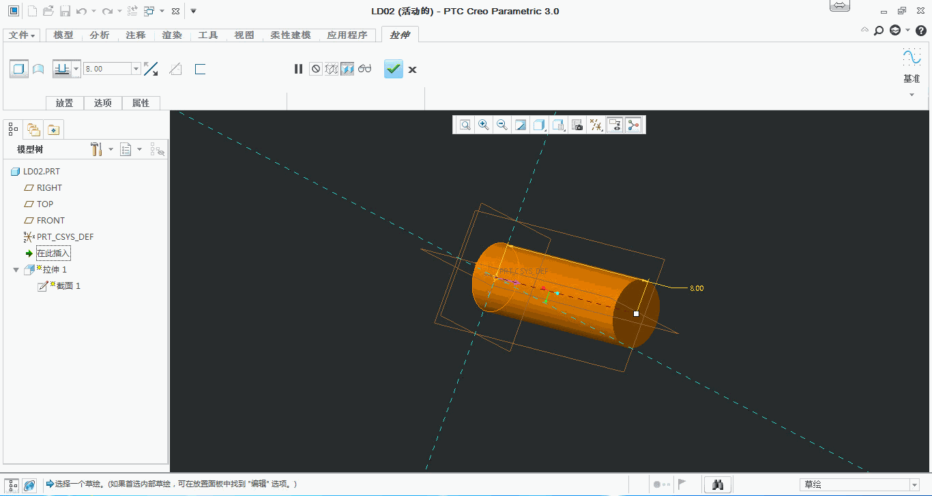This screenshot has width=932, height=496.
Task: Open the 文件 menu
Action: pyautogui.click(x=22, y=35)
